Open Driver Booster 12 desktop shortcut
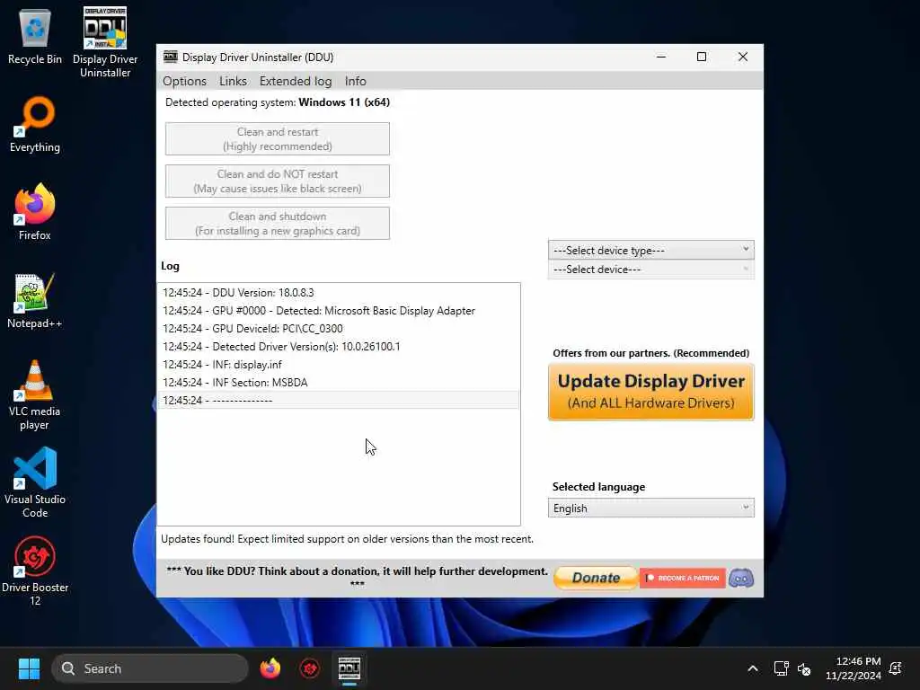Image resolution: width=920 pixels, height=690 pixels. coord(35,571)
